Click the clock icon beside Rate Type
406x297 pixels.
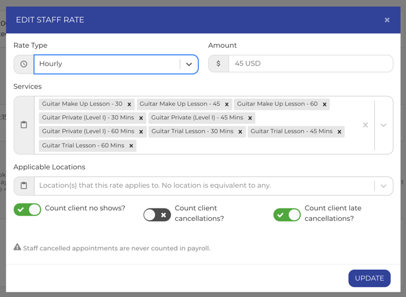point(24,64)
